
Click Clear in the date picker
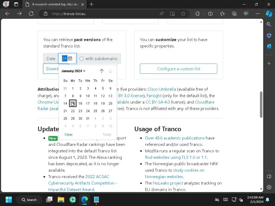tap(68, 135)
